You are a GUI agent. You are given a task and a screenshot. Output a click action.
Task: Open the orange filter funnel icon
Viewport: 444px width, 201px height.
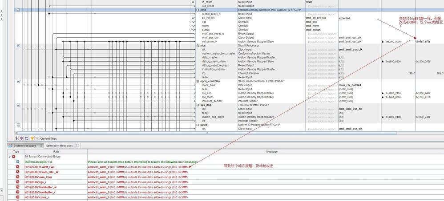click(x=32, y=138)
